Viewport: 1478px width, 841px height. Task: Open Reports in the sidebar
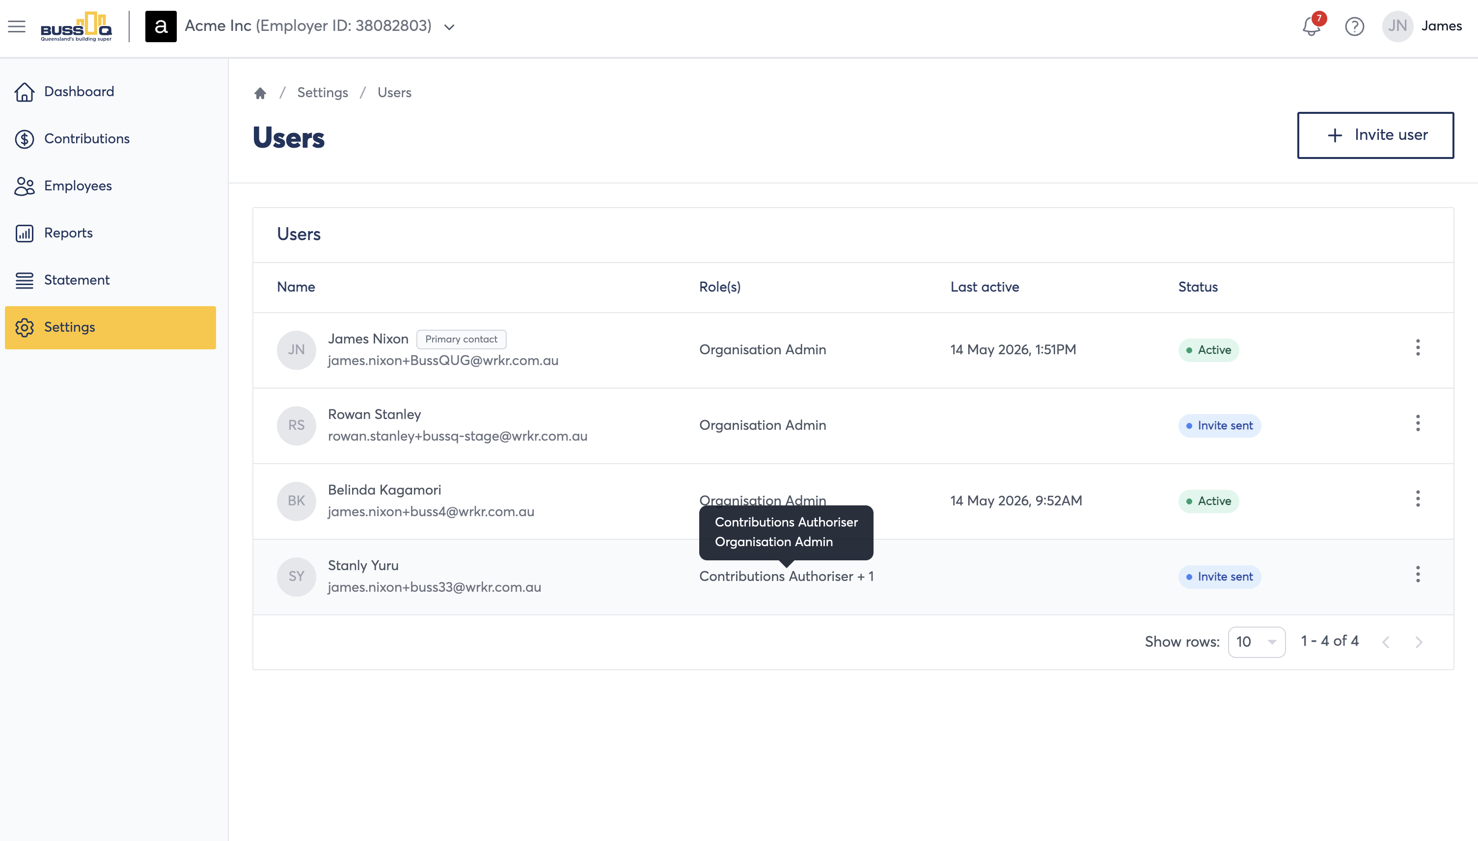[x=110, y=233]
